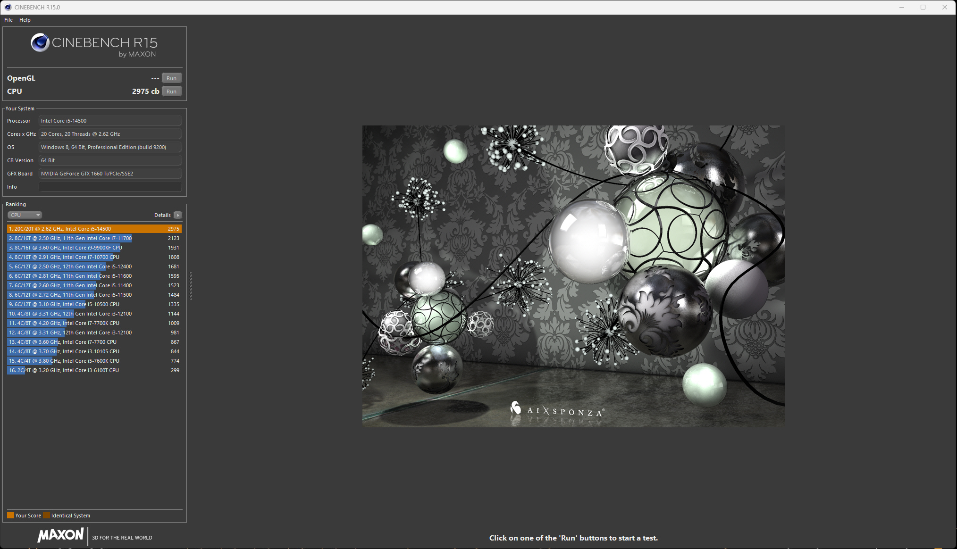Open the CPU ranking type dropdown

click(25, 215)
